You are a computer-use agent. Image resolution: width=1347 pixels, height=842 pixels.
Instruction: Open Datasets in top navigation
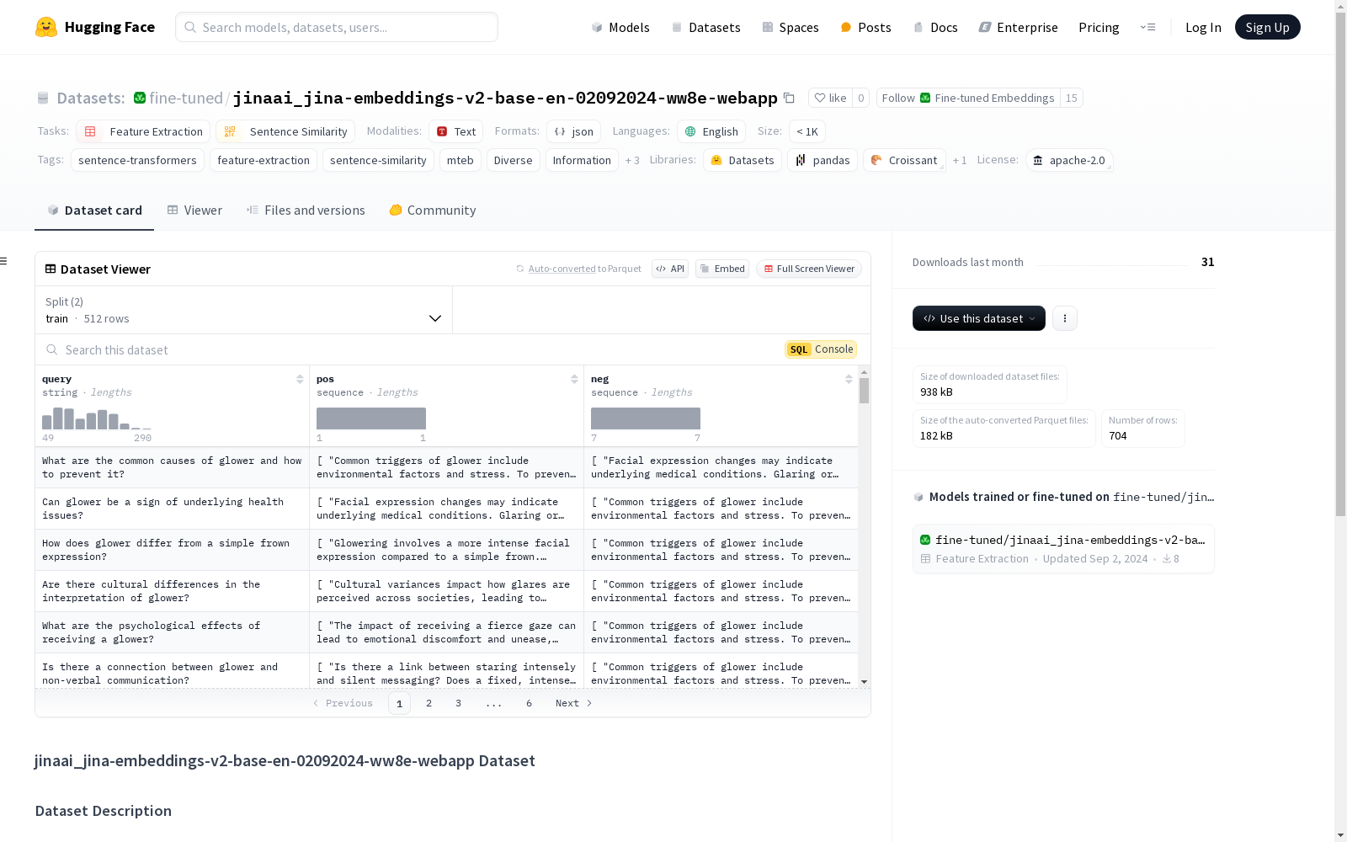coord(705,27)
